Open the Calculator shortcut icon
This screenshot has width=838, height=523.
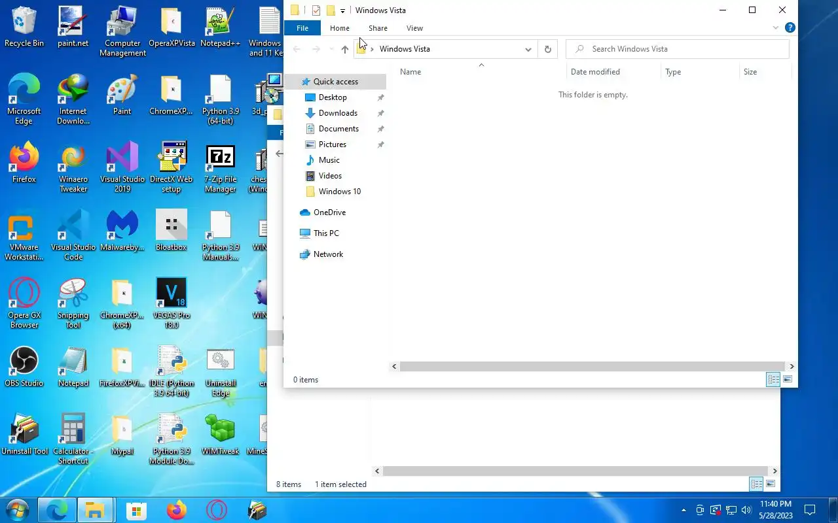[73, 440]
